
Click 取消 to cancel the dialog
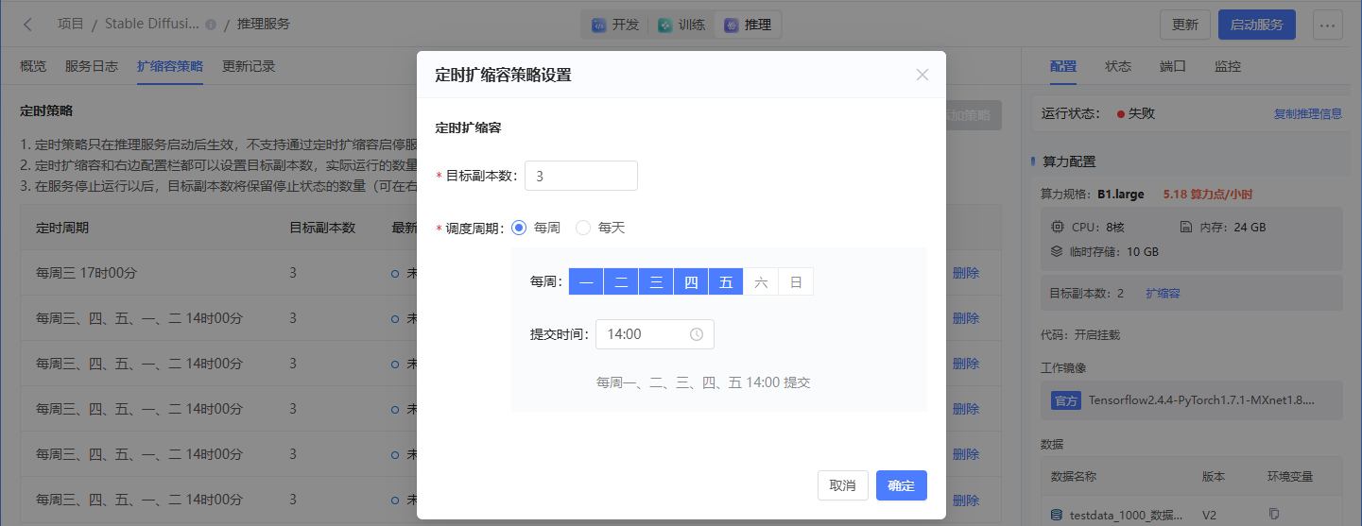(x=842, y=485)
